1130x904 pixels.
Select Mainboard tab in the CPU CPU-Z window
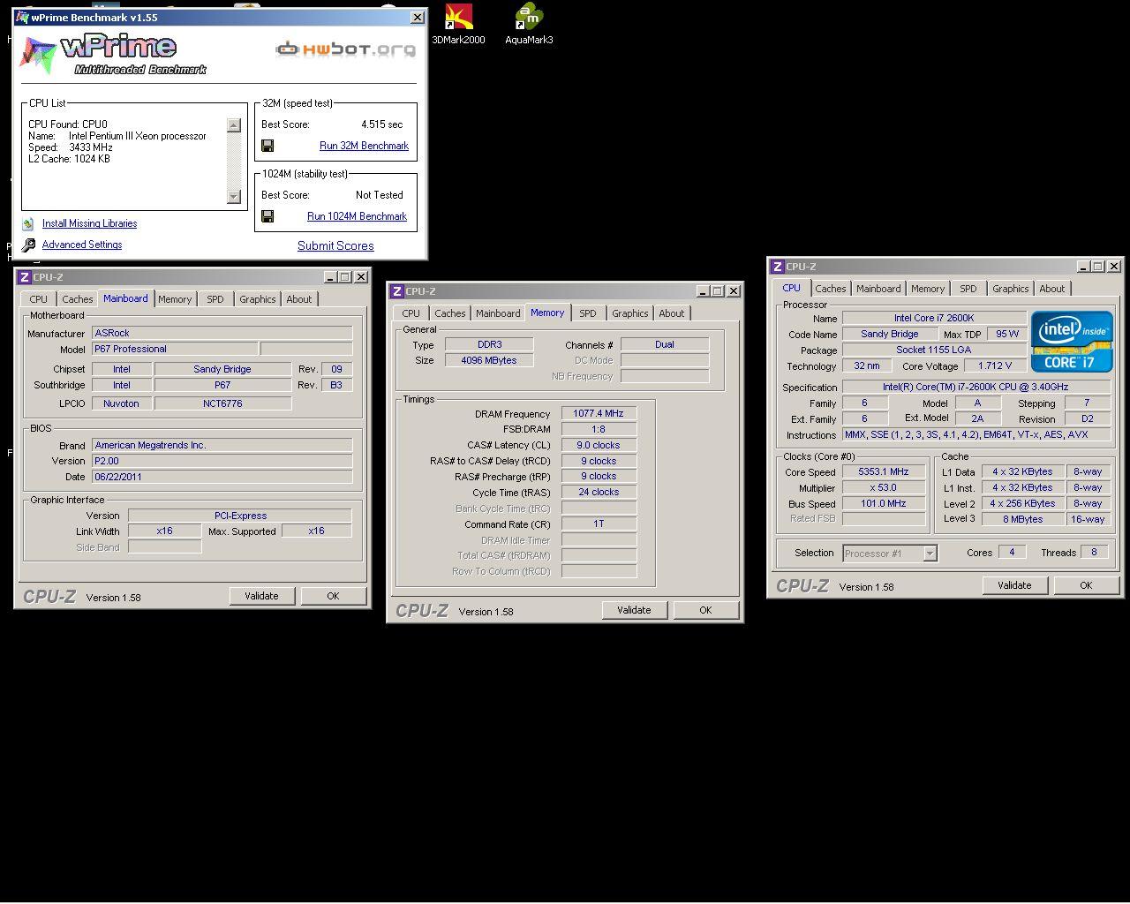pos(878,289)
